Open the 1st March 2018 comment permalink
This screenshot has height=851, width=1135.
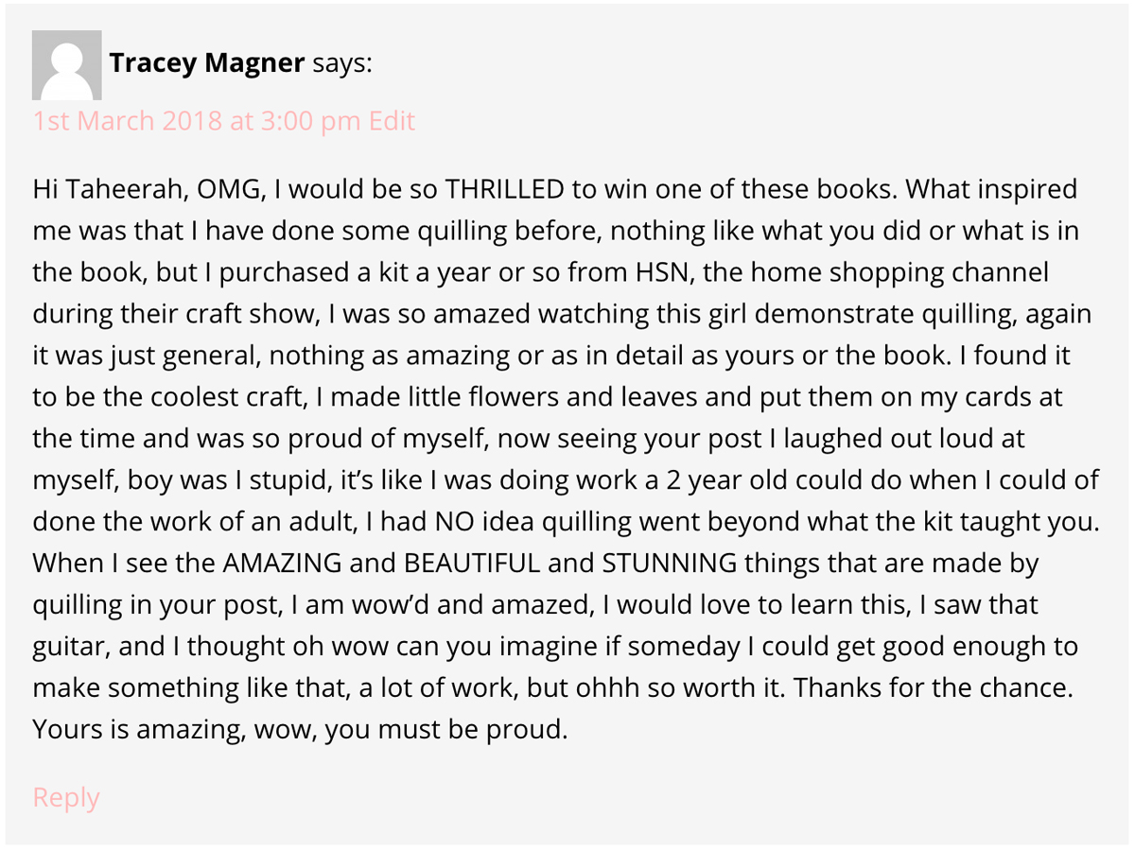click(x=197, y=121)
